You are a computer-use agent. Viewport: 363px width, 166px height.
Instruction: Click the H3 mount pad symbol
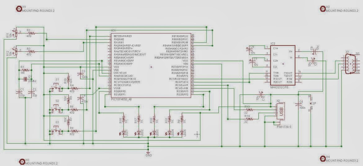(21, 161)
